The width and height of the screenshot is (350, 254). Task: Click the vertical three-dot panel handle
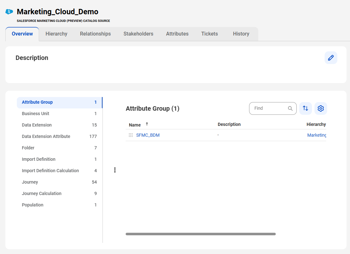[x=115, y=170]
